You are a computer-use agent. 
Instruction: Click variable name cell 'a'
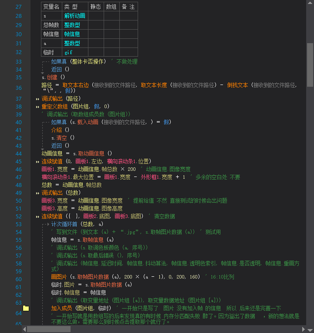pyautogui.click(x=51, y=43)
